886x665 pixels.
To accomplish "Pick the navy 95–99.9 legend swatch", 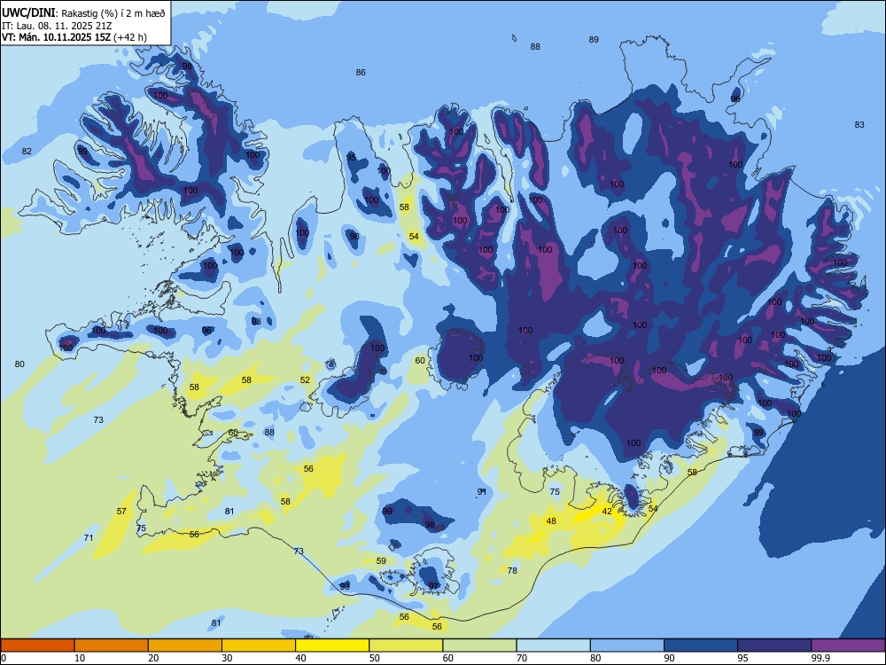I will [x=774, y=645].
